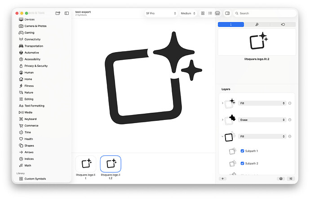Screen dimensions: 310x199
Task: Select the Automotive category
Action: (x=29, y=53)
